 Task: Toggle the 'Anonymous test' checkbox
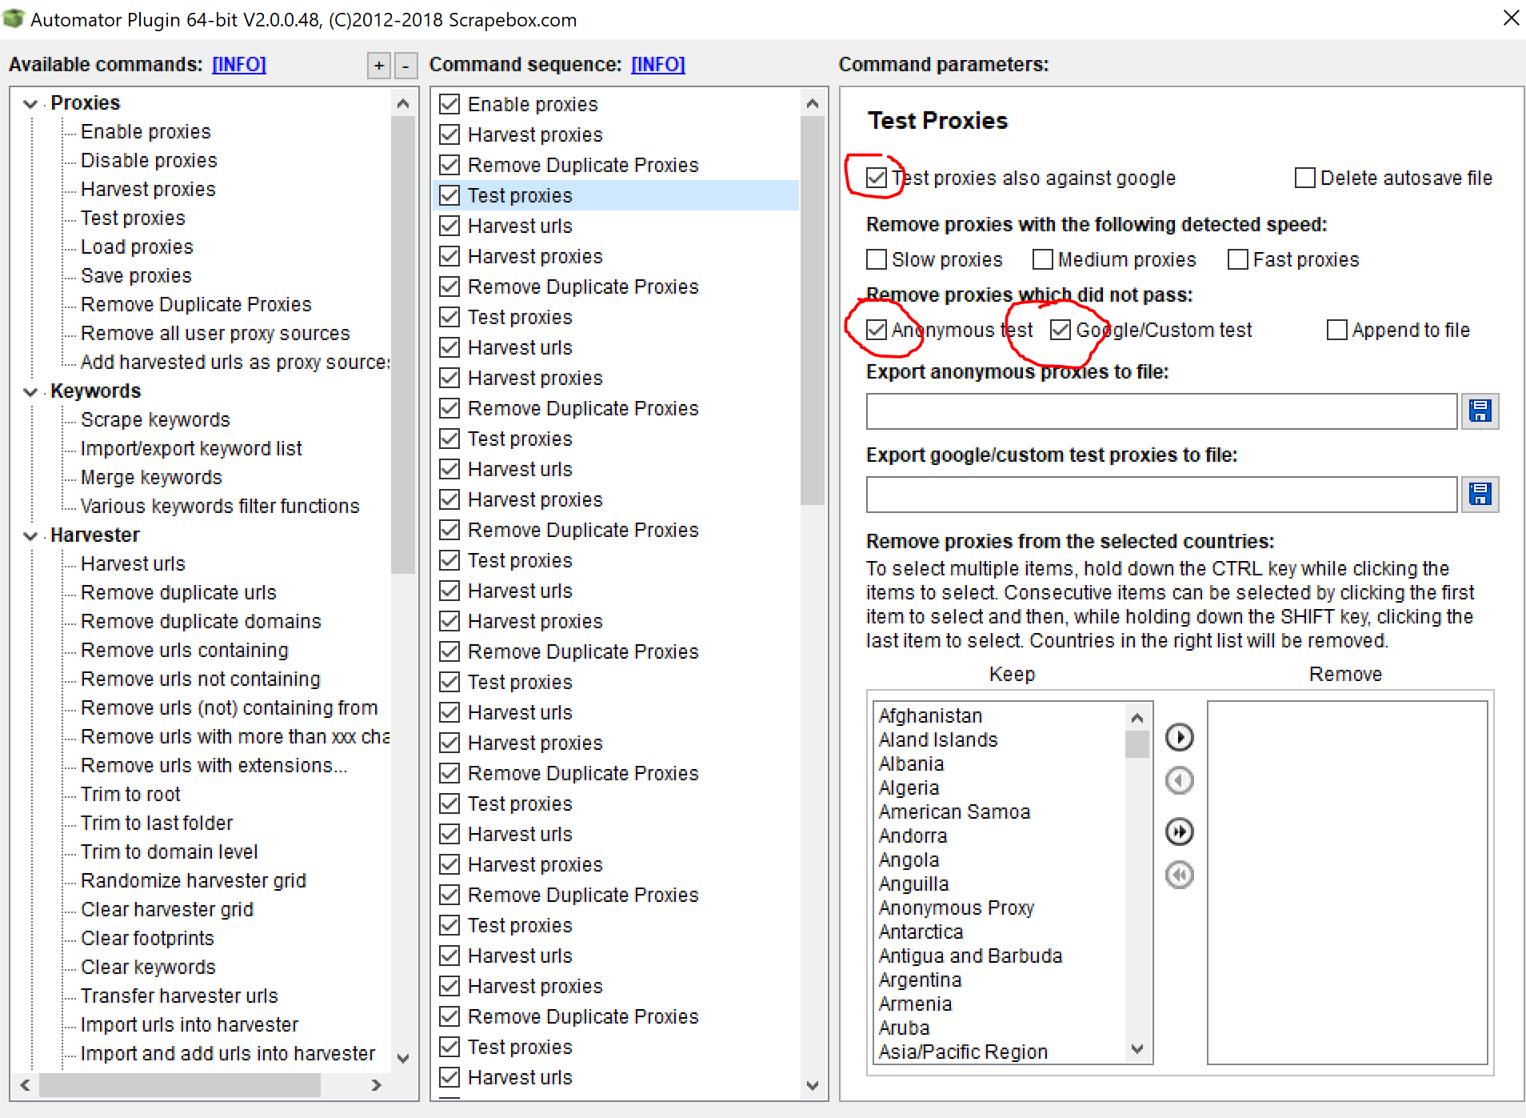[877, 330]
